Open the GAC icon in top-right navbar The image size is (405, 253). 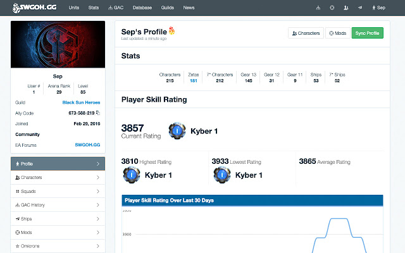[x=318, y=8]
